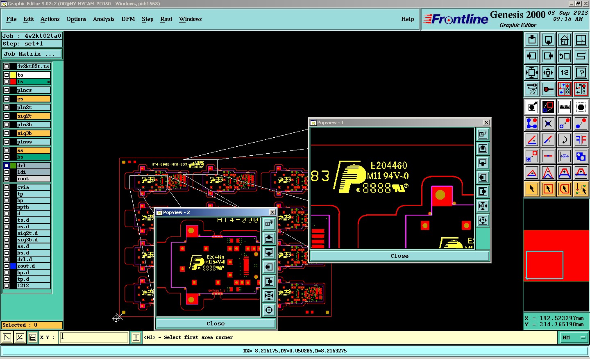Click the zoom-in expand arrows icon

pyautogui.click(x=532, y=73)
